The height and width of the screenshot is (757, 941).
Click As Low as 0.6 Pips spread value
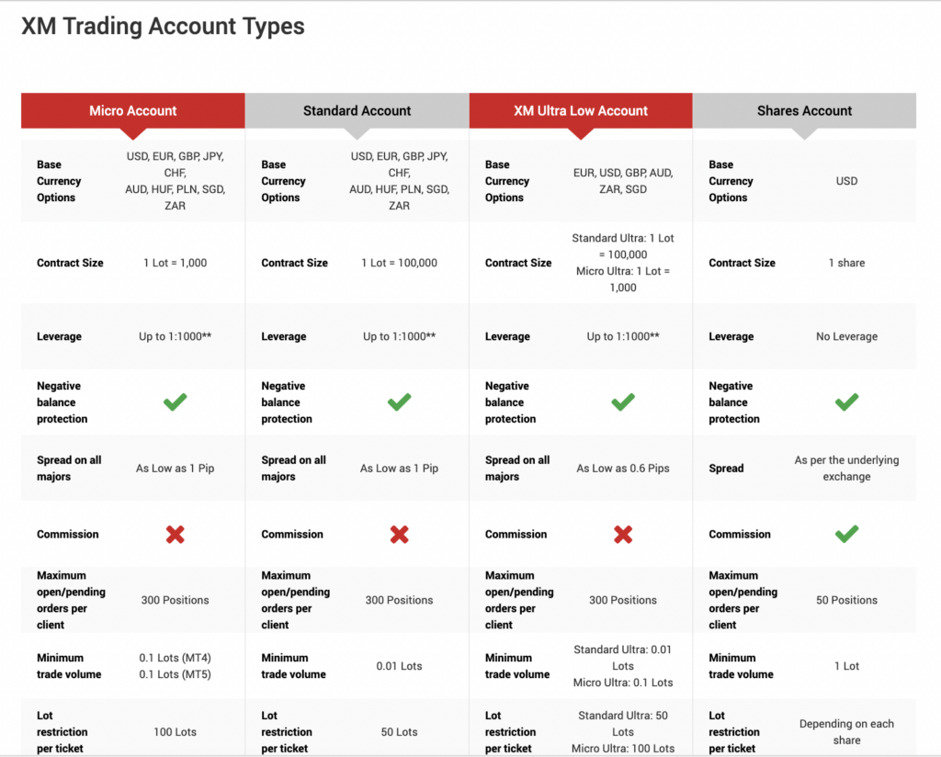click(623, 469)
